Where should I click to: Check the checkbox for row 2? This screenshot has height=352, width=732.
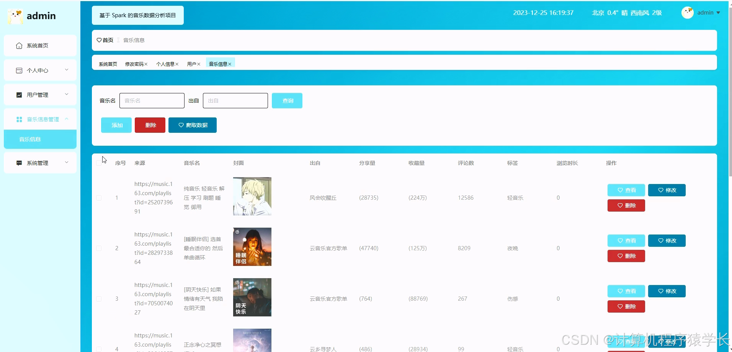pos(99,248)
